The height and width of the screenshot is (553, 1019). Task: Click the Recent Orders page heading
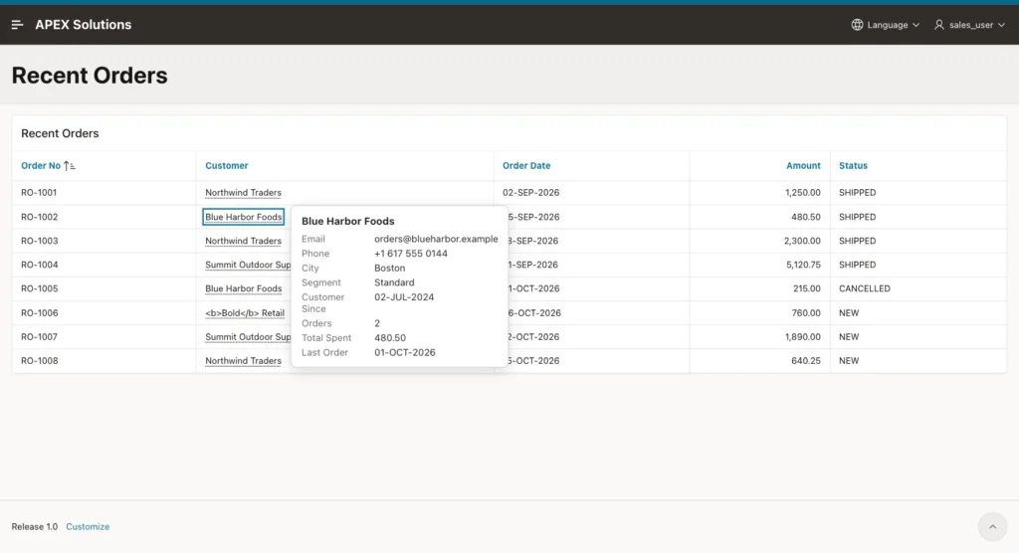tap(90, 76)
